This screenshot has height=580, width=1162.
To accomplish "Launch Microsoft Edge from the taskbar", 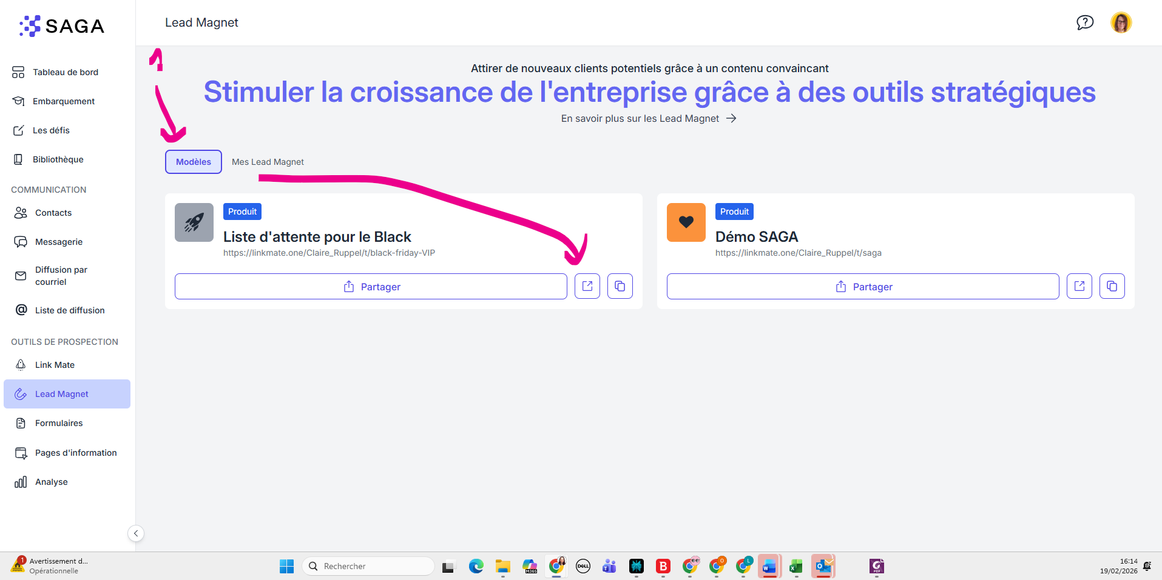I will [x=476, y=566].
